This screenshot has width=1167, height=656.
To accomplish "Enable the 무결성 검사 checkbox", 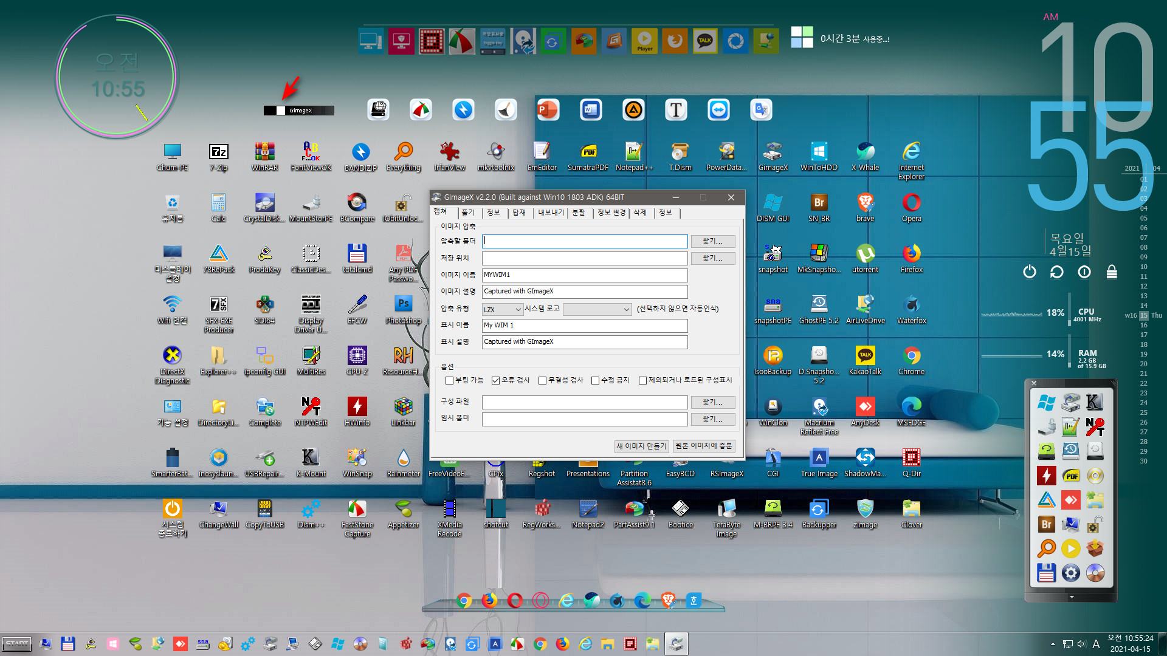I will (x=542, y=380).
